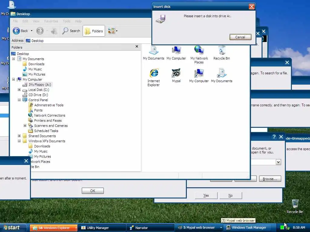Click Yes in the background dialog
Image resolution: width=310 pixels, height=232 pixels.
206,195
